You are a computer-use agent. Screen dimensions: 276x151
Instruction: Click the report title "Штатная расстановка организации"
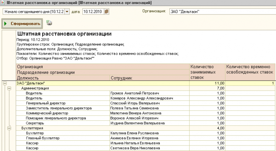point(64,34)
